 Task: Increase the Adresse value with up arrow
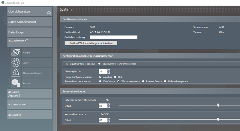click(109, 70)
